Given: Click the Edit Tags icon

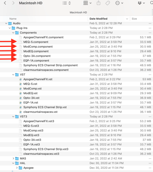Looking at the screenshot, I should coord(108,3).
